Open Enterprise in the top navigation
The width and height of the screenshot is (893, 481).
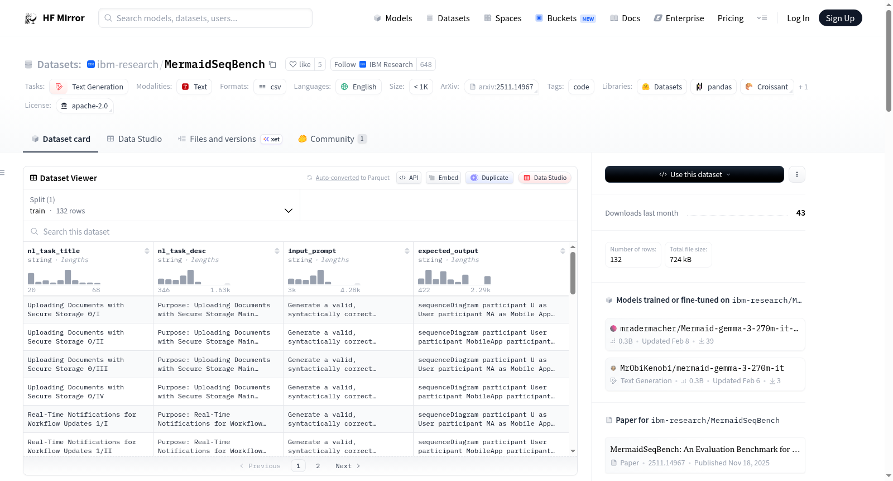click(679, 18)
